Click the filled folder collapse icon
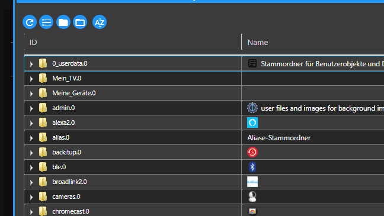Viewport: 384px width, 216px height. click(63, 22)
